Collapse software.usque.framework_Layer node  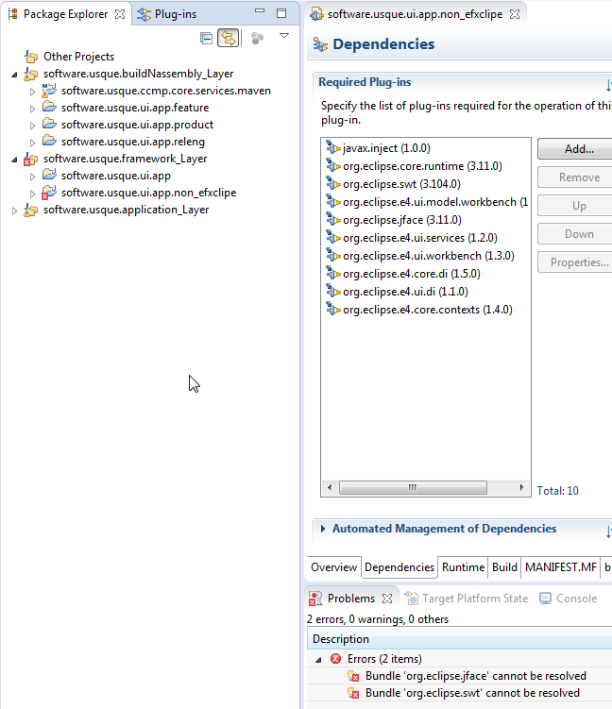14,160
